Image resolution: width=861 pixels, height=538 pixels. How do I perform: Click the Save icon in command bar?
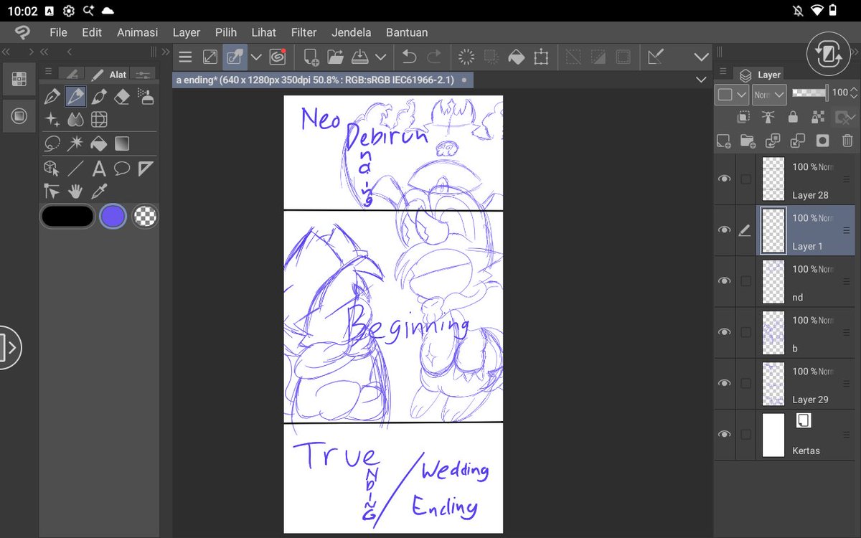[359, 57]
